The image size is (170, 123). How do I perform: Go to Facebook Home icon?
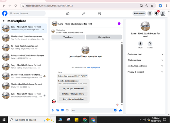tap(68, 14)
